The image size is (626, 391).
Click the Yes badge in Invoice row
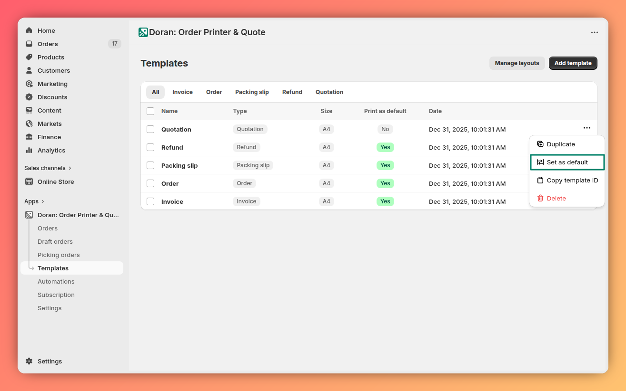tap(385, 201)
